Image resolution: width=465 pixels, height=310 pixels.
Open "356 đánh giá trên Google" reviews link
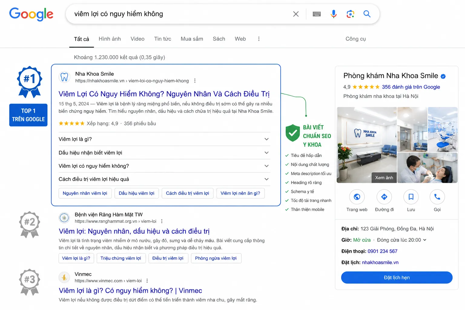point(411,87)
